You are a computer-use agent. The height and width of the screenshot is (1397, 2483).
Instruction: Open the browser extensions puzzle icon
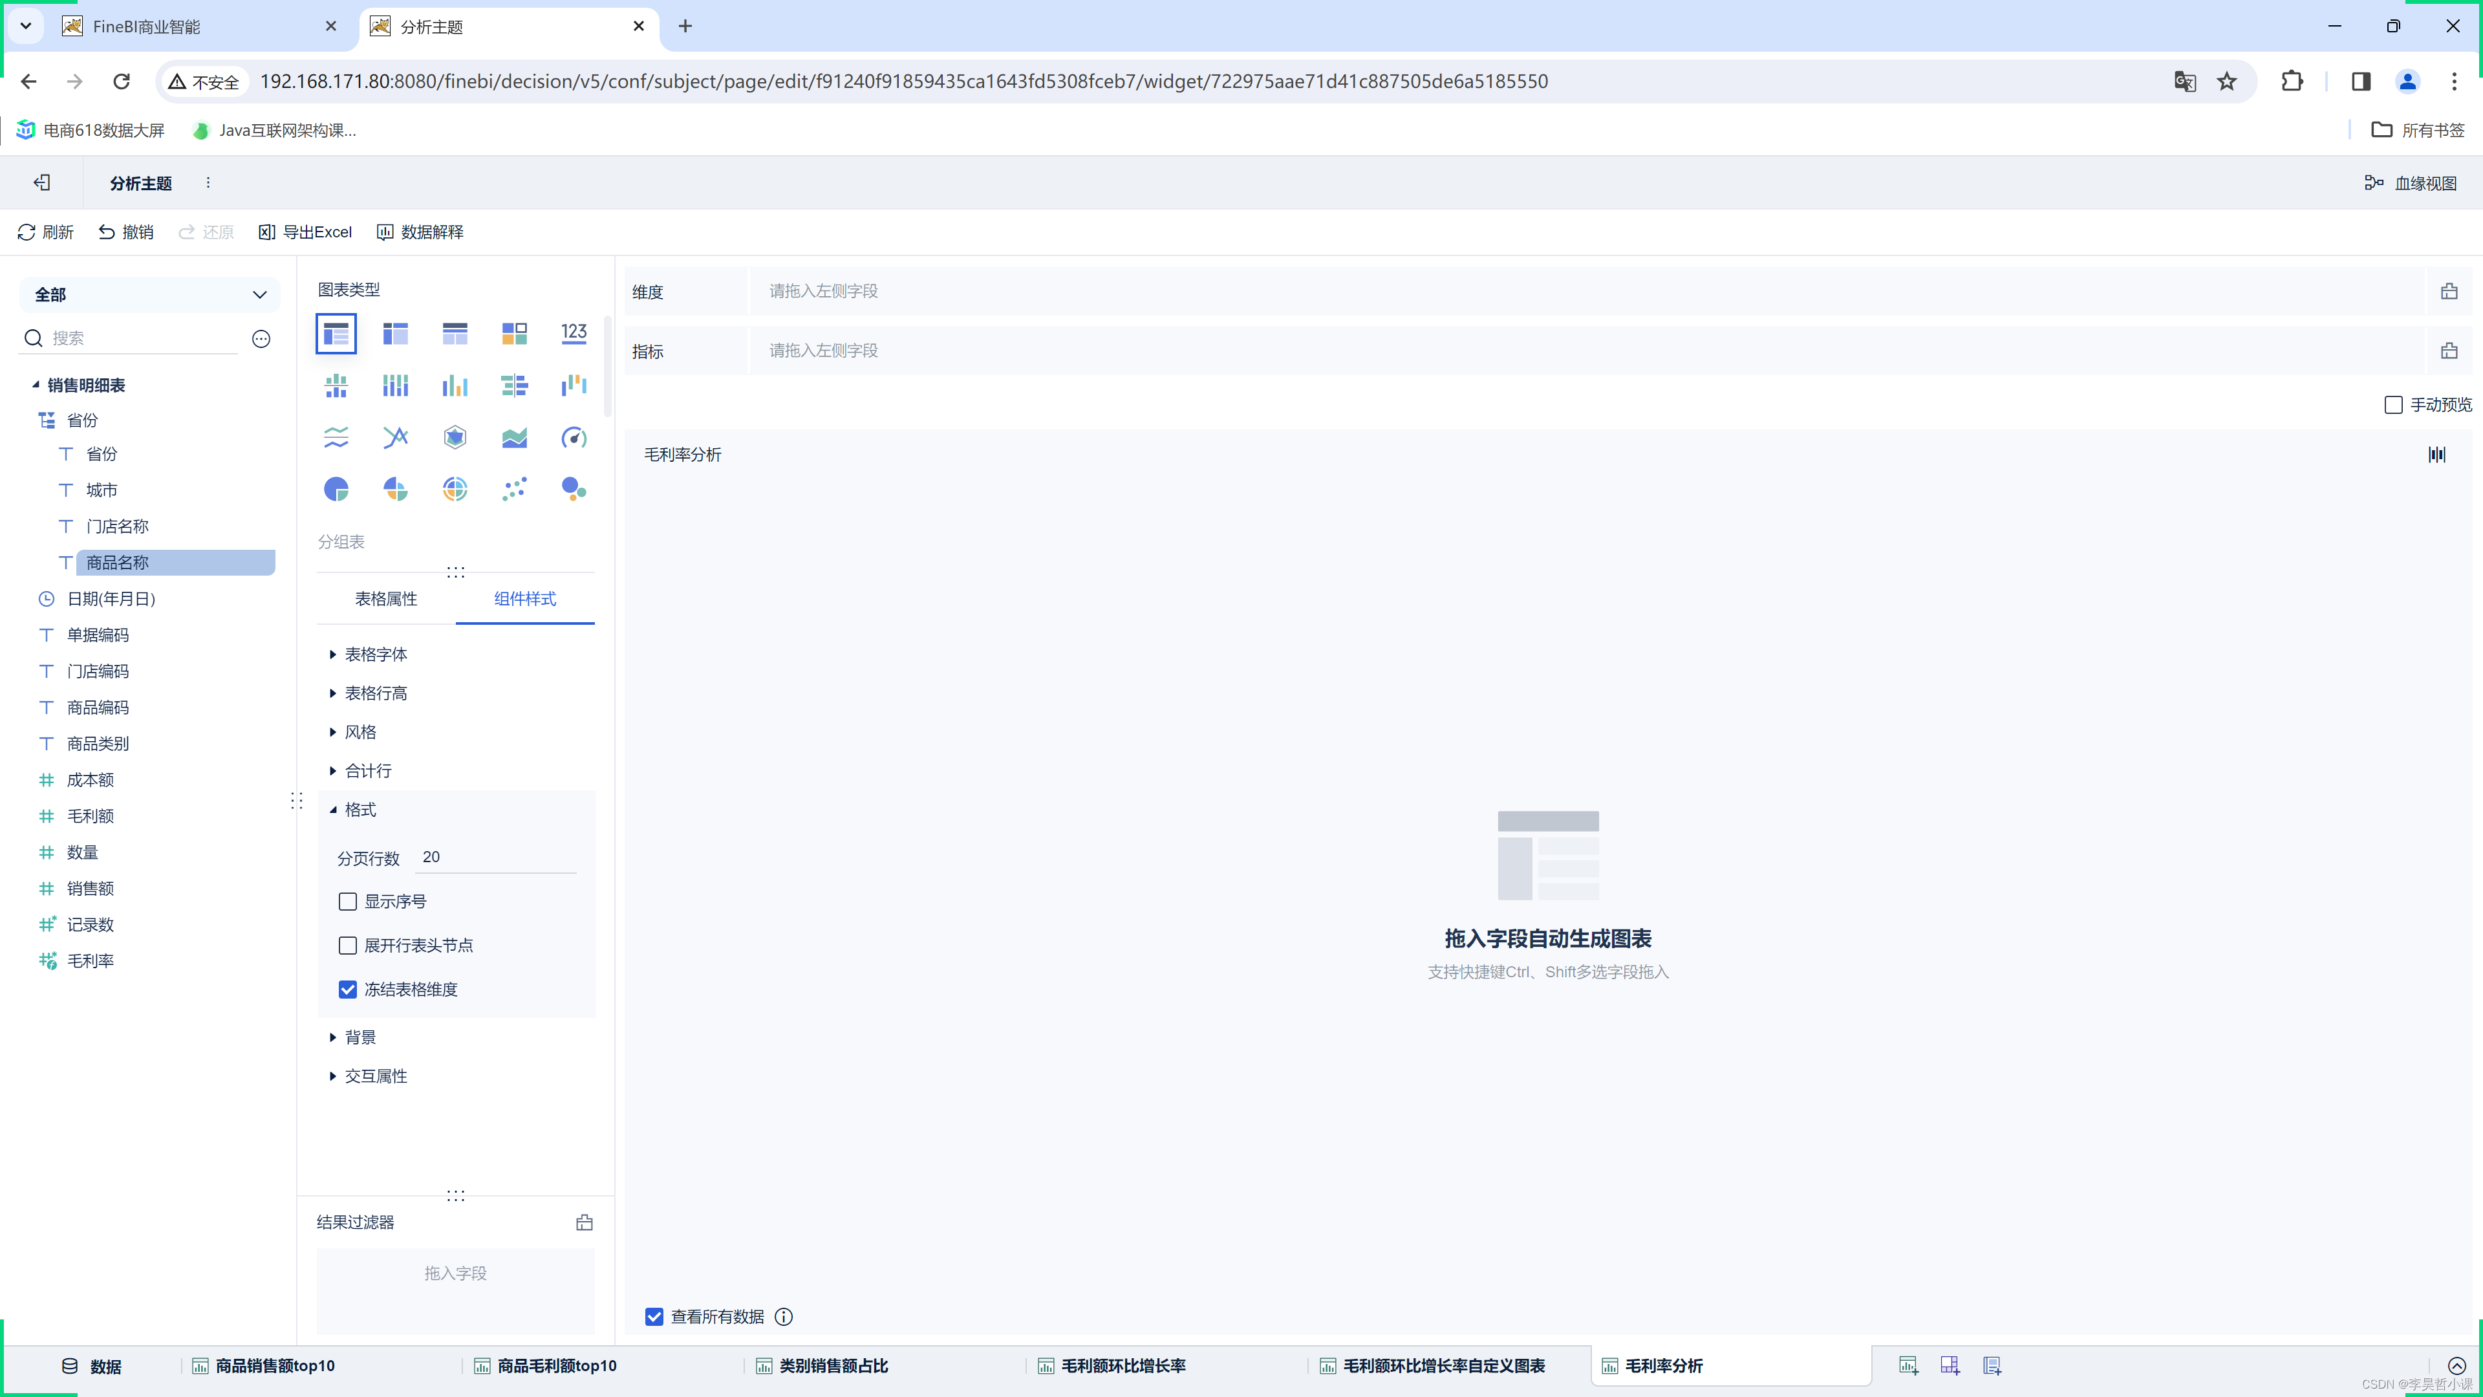[2291, 81]
